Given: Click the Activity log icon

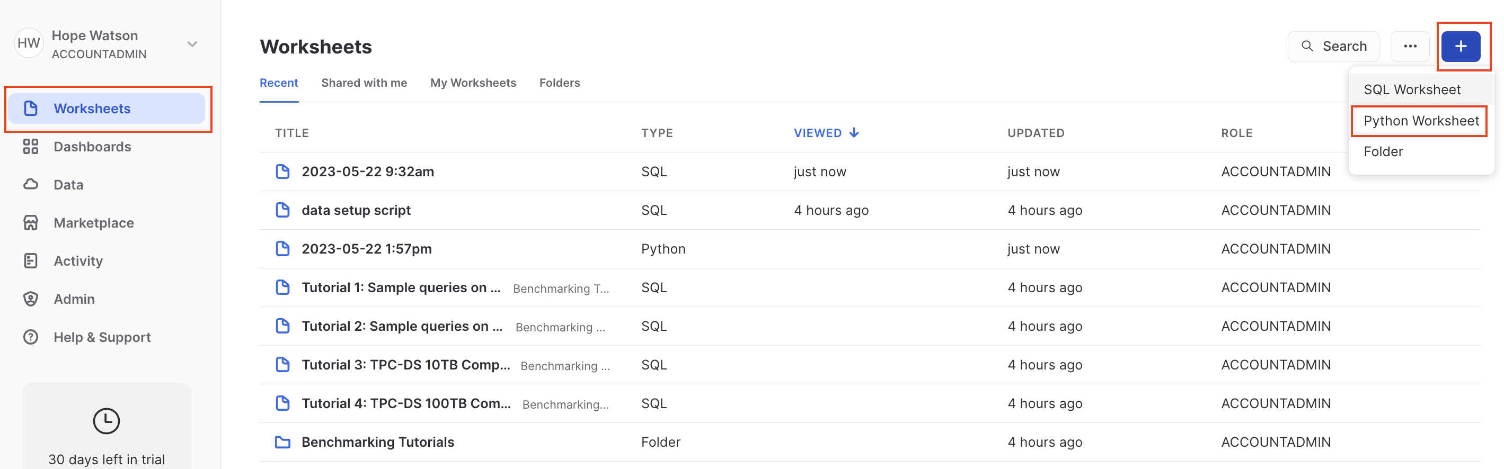Looking at the screenshot, I should click(x=30, y=261).
